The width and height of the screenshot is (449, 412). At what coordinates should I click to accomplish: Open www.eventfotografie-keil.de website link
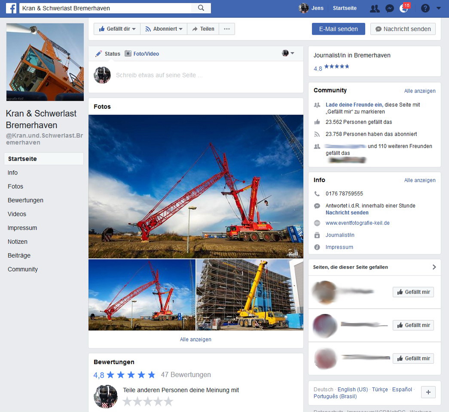tap(357, 223)
